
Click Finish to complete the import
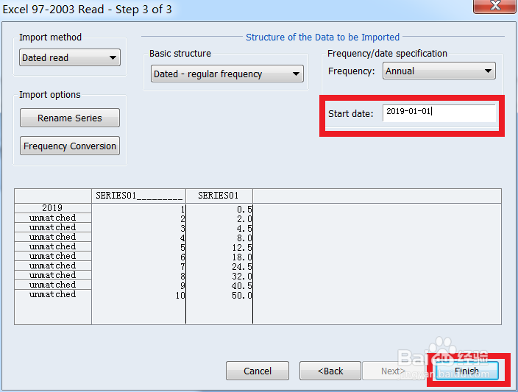click(466, 371)
